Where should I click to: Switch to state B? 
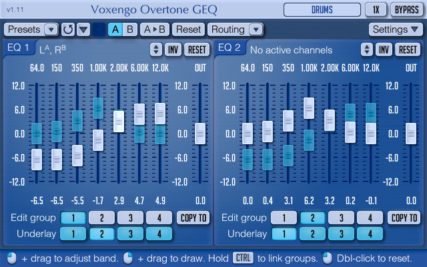[x=130, y=29]
